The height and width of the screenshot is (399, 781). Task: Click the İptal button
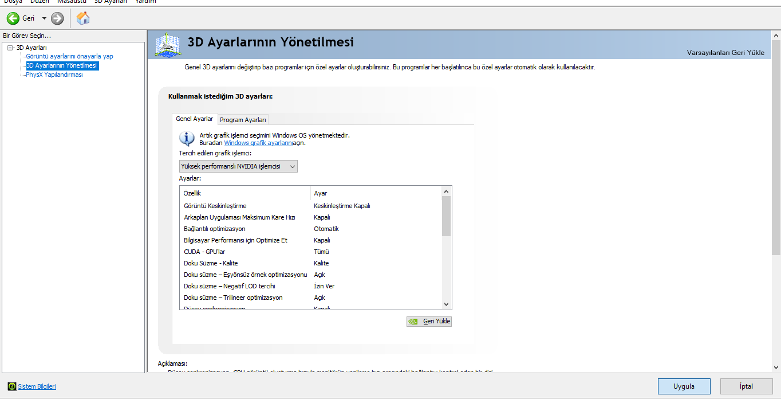(746, 386)
